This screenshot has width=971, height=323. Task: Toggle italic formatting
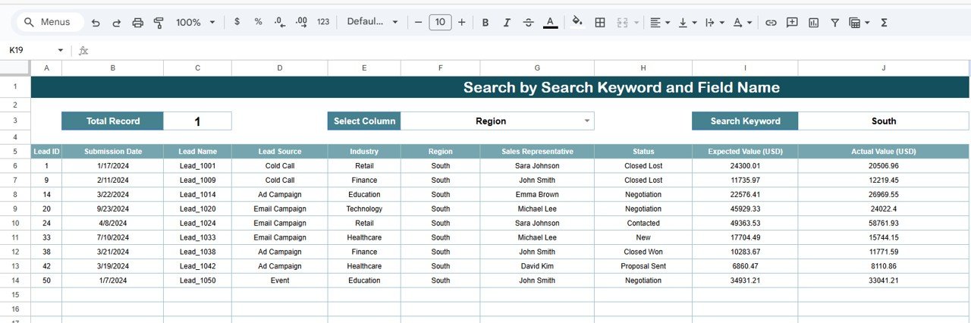(x=507, y=23)
